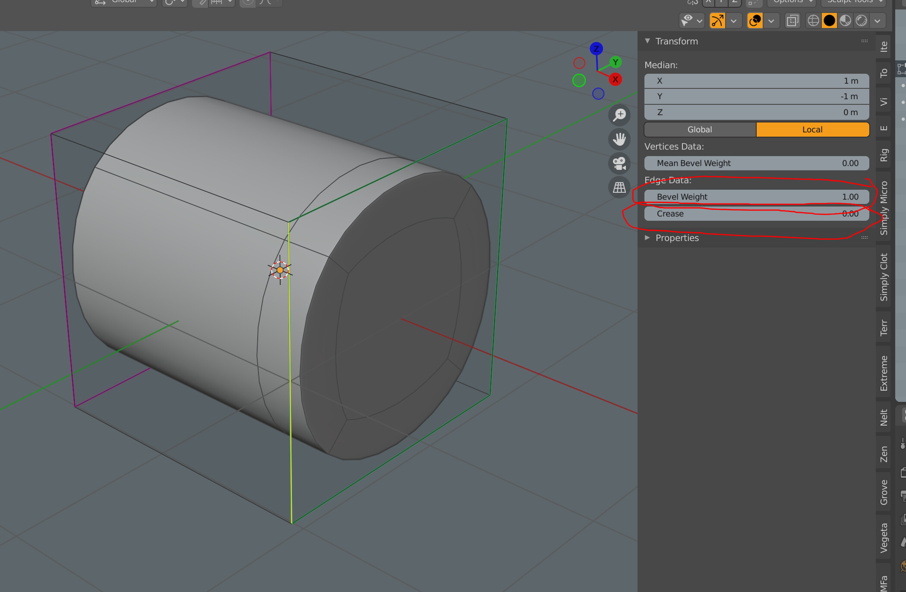Toggle X-Ray mode in the header
Screen dimensions: 906x592
click(x=792, y=20)
